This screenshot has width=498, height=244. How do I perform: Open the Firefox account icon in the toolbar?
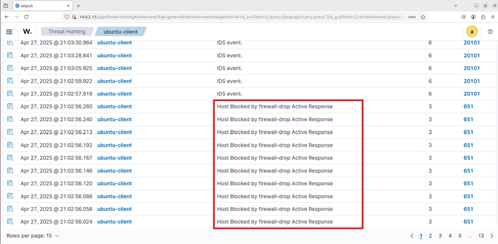[x=473, y=17]
